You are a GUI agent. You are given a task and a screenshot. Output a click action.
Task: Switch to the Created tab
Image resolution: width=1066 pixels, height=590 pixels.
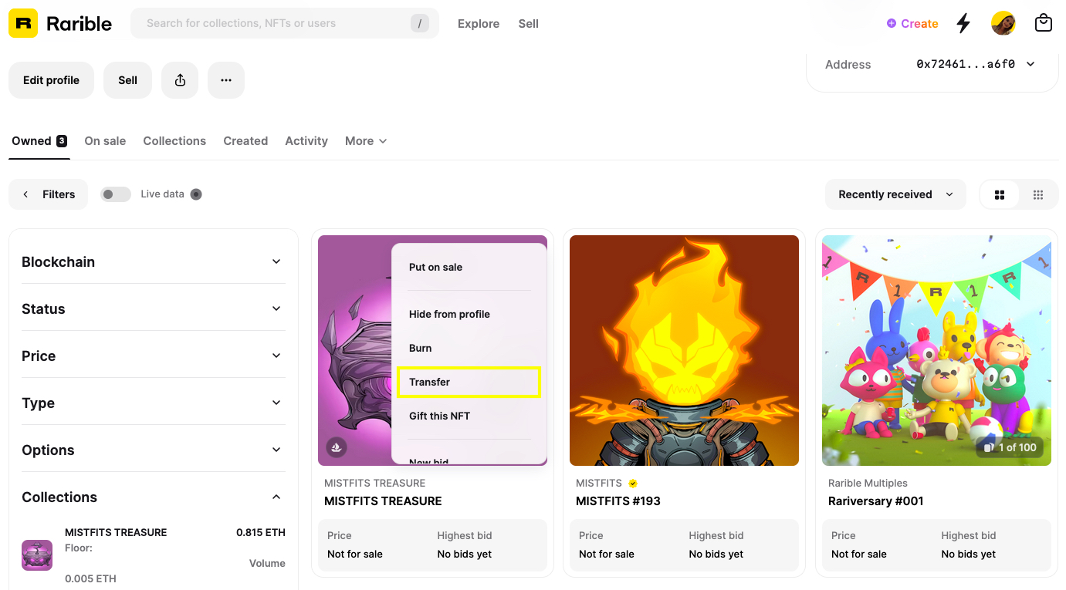[245, 141]
